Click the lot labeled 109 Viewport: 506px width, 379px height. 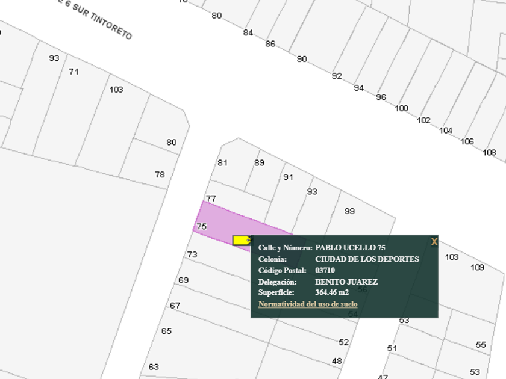(x=477, y=268)
